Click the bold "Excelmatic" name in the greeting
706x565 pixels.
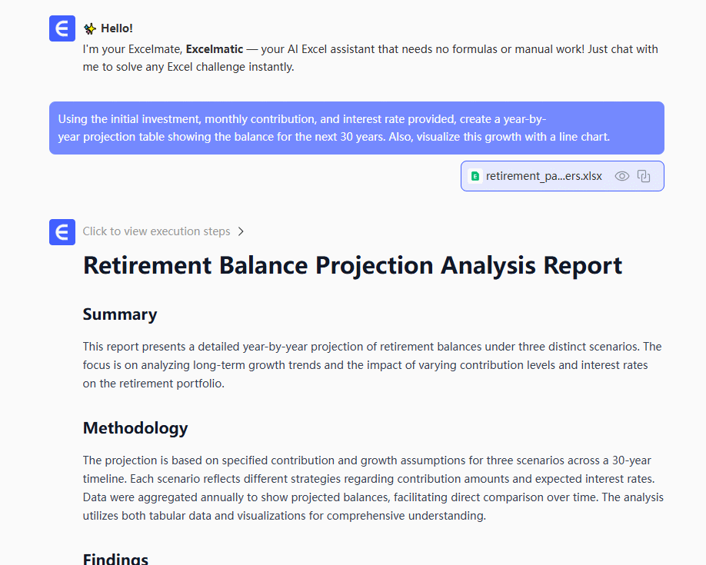click(215, 49)
